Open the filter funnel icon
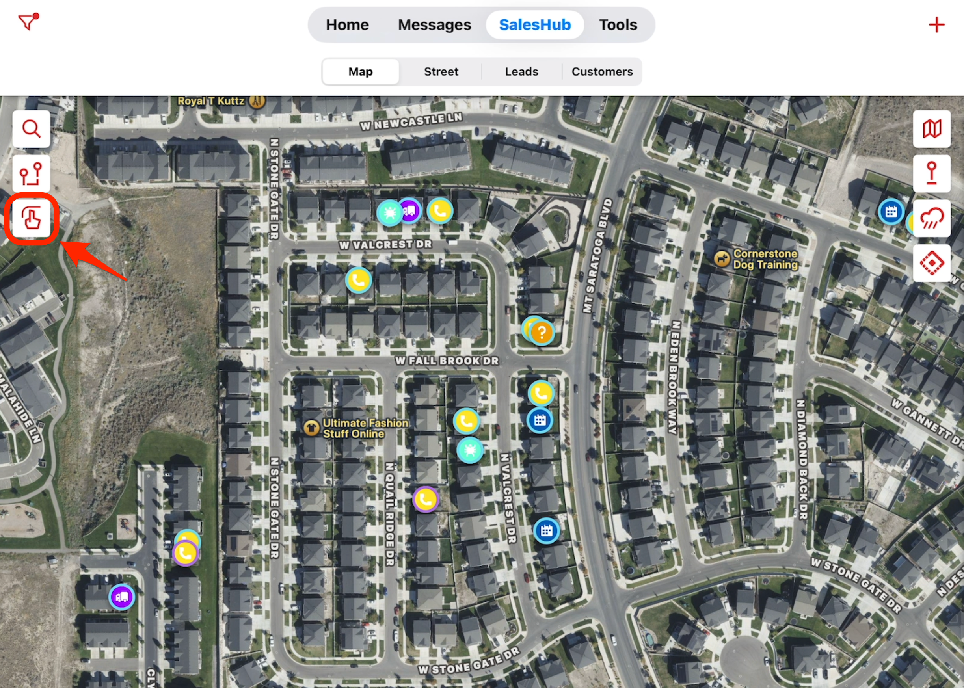The image size is (964, 688). tap(28, 22)
